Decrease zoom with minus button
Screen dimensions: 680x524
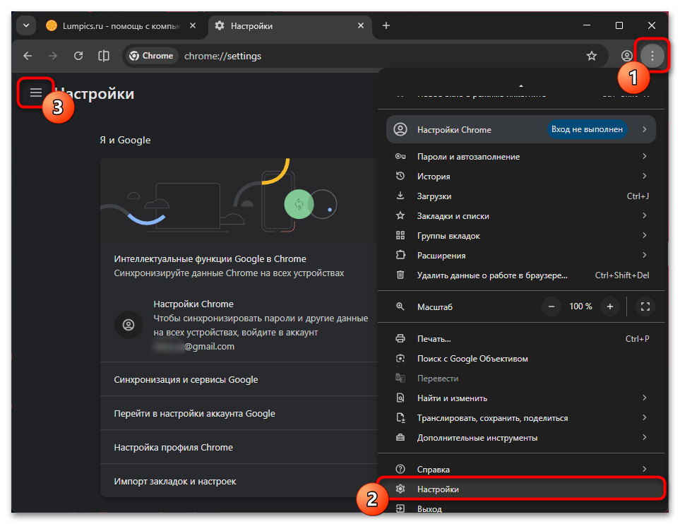click(551, 306)
